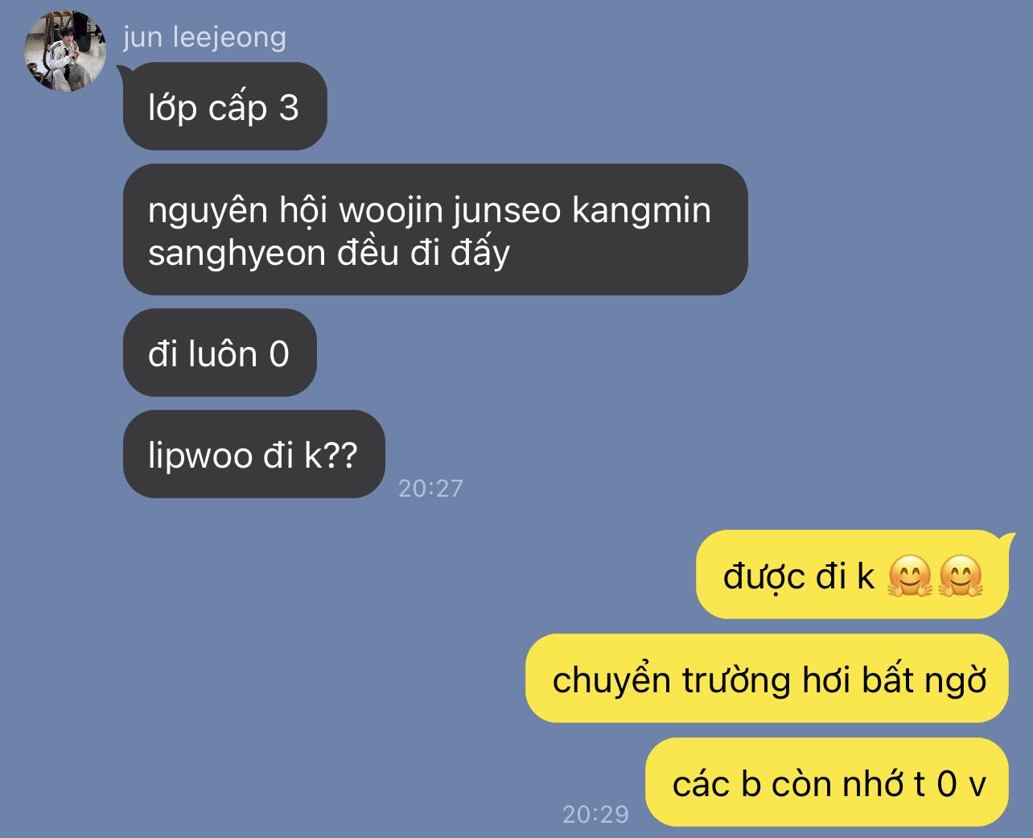Select the 'lớp cấp 3' message bubble
1033x838 pixels.
click(224, 106)
